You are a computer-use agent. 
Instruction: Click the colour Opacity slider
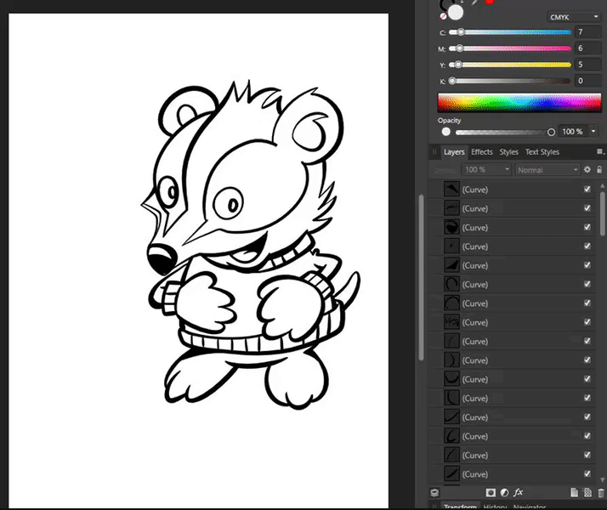505,133
